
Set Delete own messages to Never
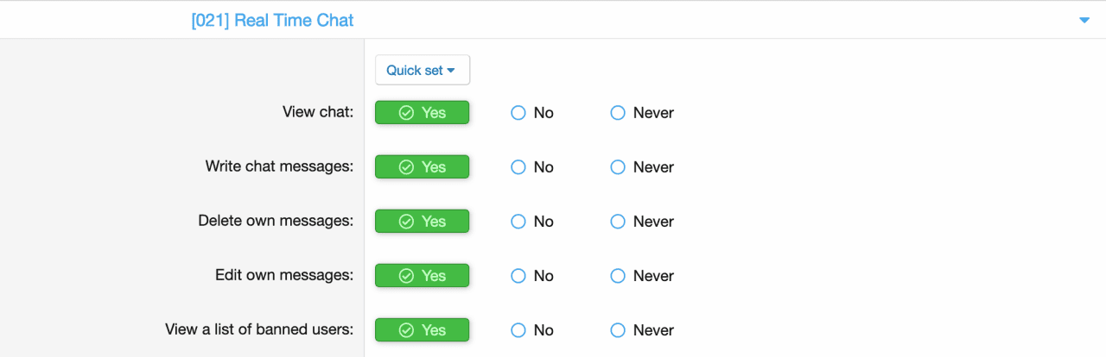pos(618,222)
